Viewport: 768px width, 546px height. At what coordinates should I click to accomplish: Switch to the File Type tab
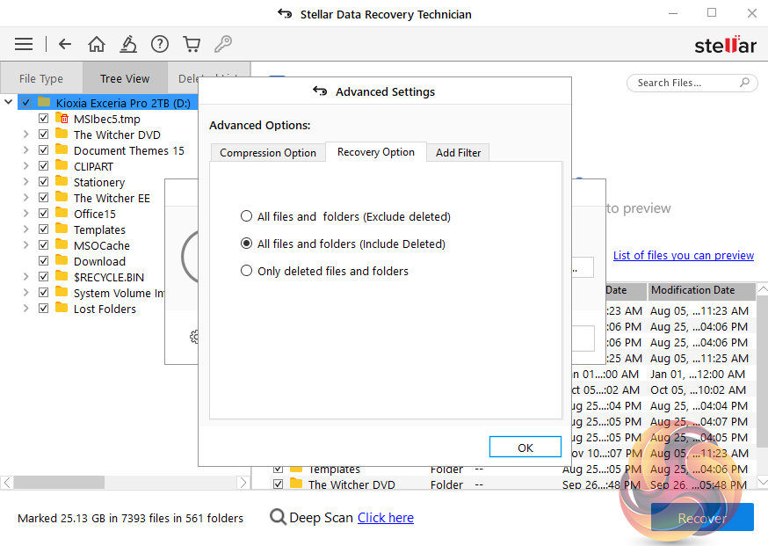pos(41,78)
